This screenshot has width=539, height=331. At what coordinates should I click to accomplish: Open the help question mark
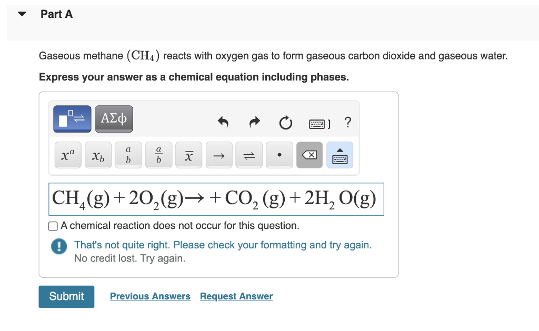tap(347, 123)
